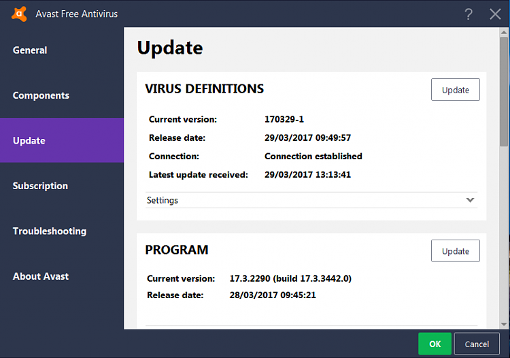Click the scrollbar up arrow
510x358 pixels.
[x=504, y=32]
